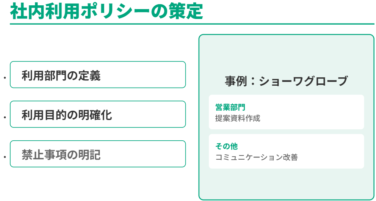Click the bullet dot beside 禁止事項の明記
Viewport: 376px width, 201px height.
pyautogui.click(x=5, y=157)
